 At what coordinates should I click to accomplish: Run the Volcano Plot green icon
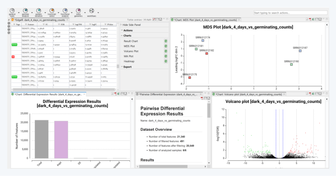(x=166, y=51)
